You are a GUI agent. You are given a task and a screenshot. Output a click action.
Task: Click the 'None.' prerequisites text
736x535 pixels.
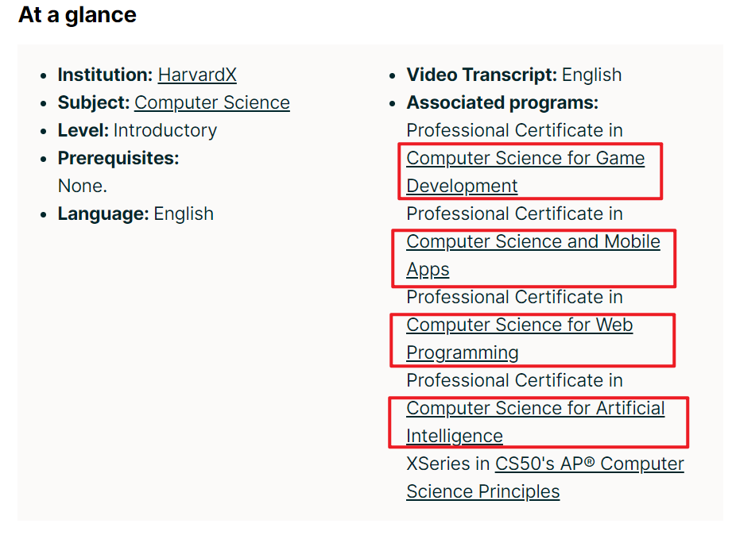coord(83,187)
